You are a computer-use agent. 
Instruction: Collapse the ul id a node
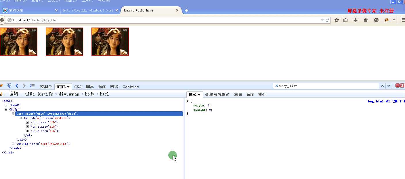[20, 118]
